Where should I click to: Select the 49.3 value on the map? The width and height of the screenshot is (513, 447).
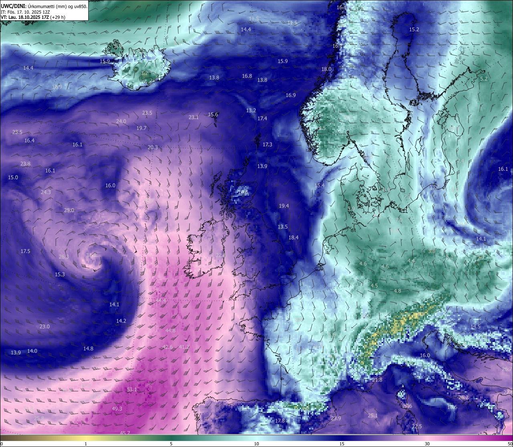(x=117, y=409)
